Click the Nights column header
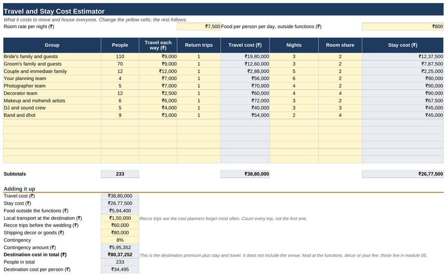 click(x=294, y=45)
